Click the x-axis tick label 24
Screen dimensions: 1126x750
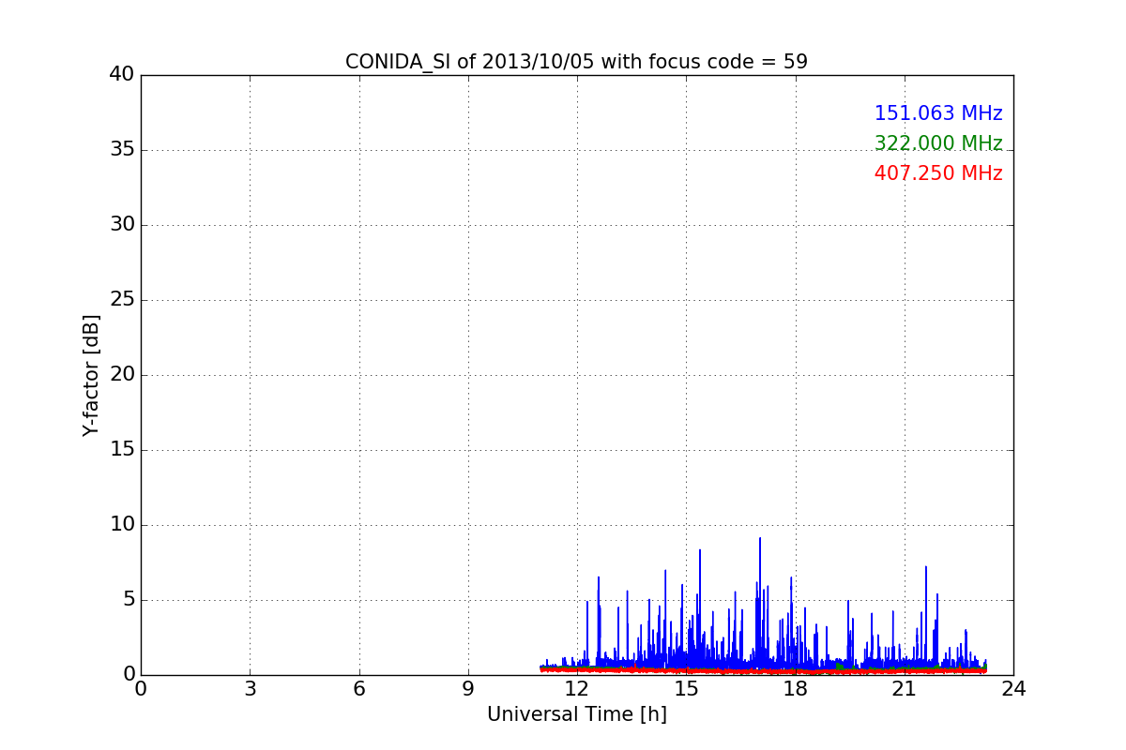1013,689
